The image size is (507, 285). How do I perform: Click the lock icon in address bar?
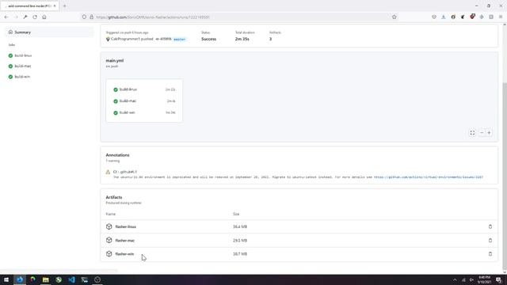coord(92,17)
